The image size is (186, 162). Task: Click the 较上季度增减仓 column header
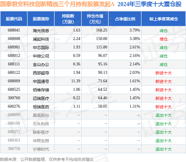(164, 19)
